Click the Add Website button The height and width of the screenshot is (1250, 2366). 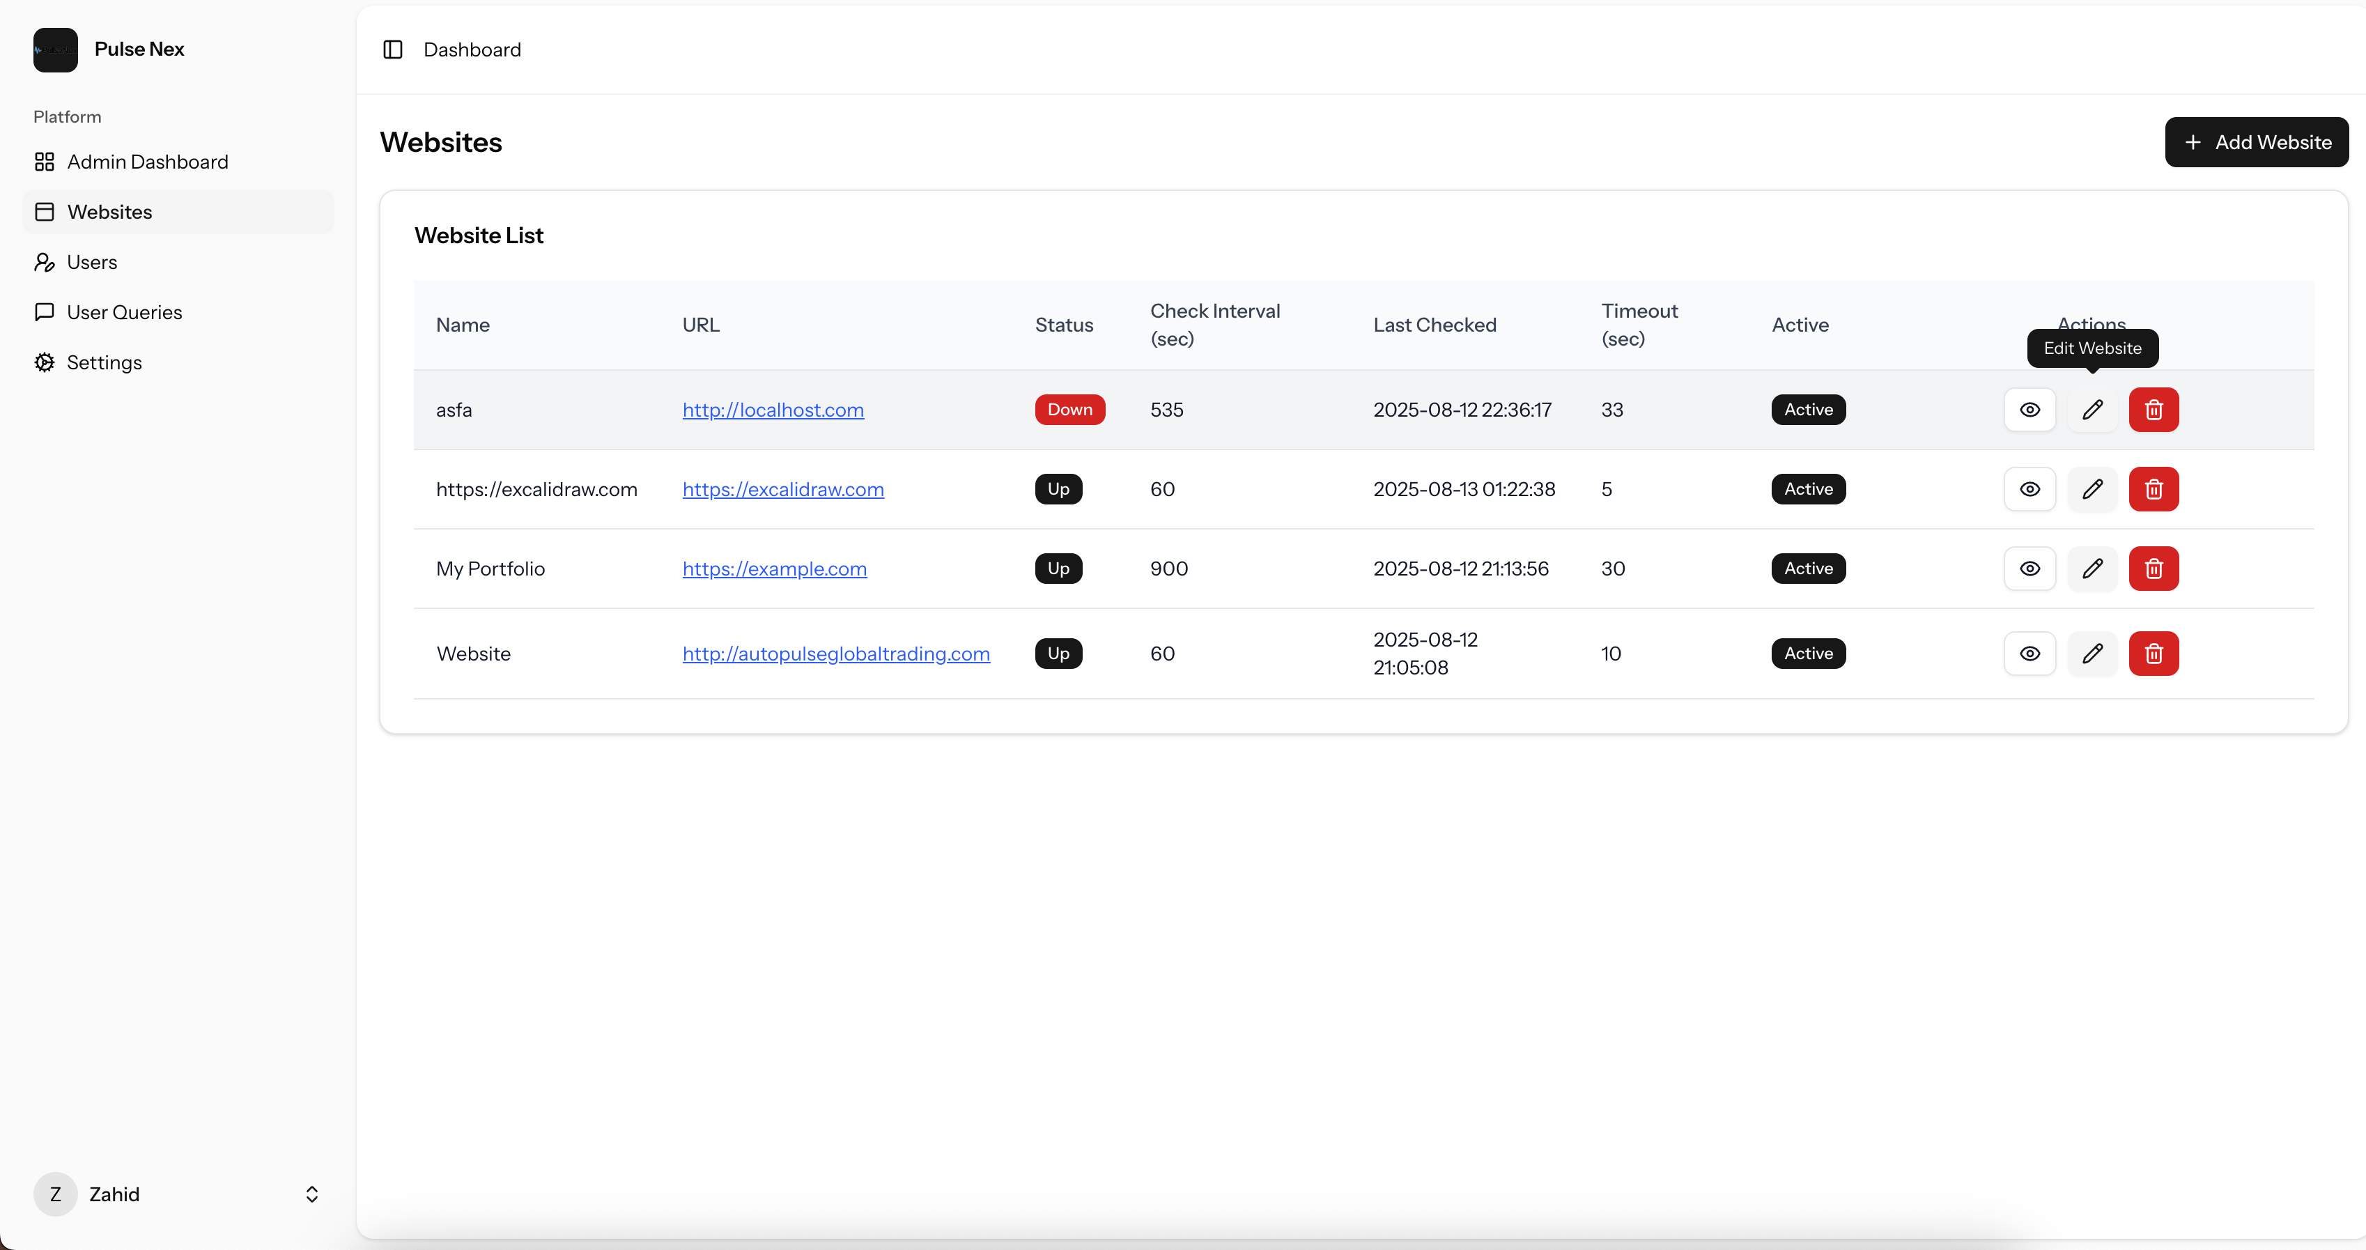2257,142
